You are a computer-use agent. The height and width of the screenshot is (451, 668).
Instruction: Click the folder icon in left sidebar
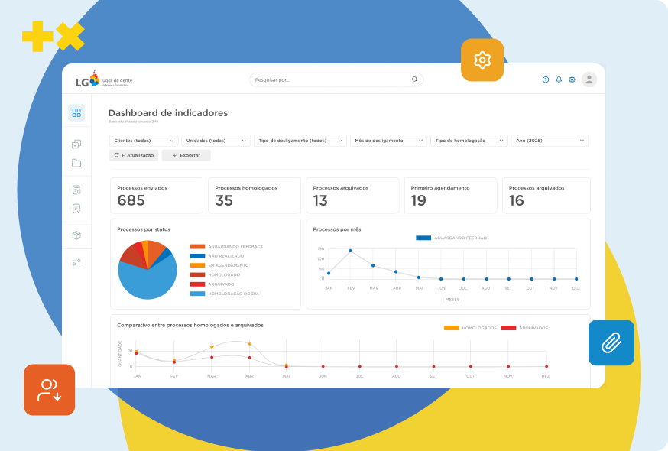(76, 163)
